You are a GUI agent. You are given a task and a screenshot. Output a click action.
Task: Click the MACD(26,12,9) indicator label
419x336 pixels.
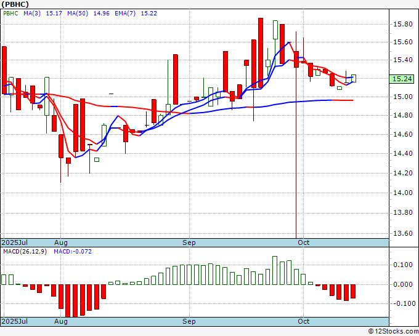(25, 252)
